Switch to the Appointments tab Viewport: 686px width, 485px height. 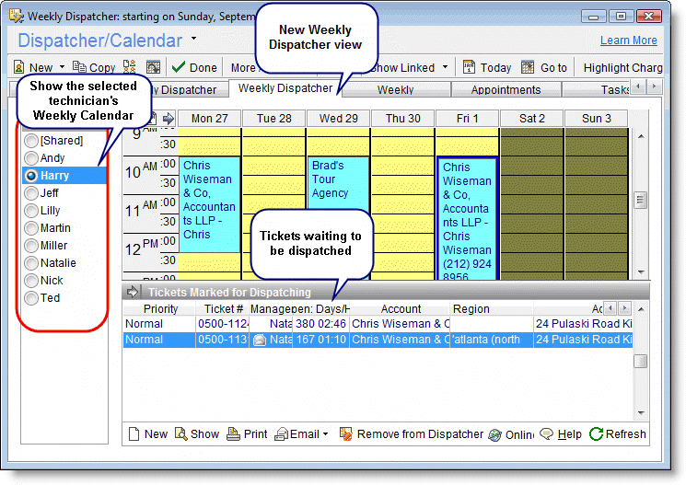(x=506, y=89)
